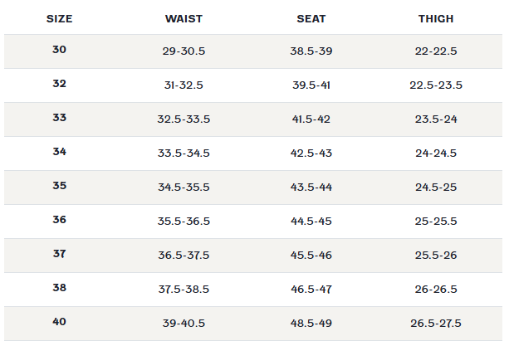This screenshot has height=341, width=509.
Task: Select size 32 row label
Action: pyautogui.click(x=60, y=84)
